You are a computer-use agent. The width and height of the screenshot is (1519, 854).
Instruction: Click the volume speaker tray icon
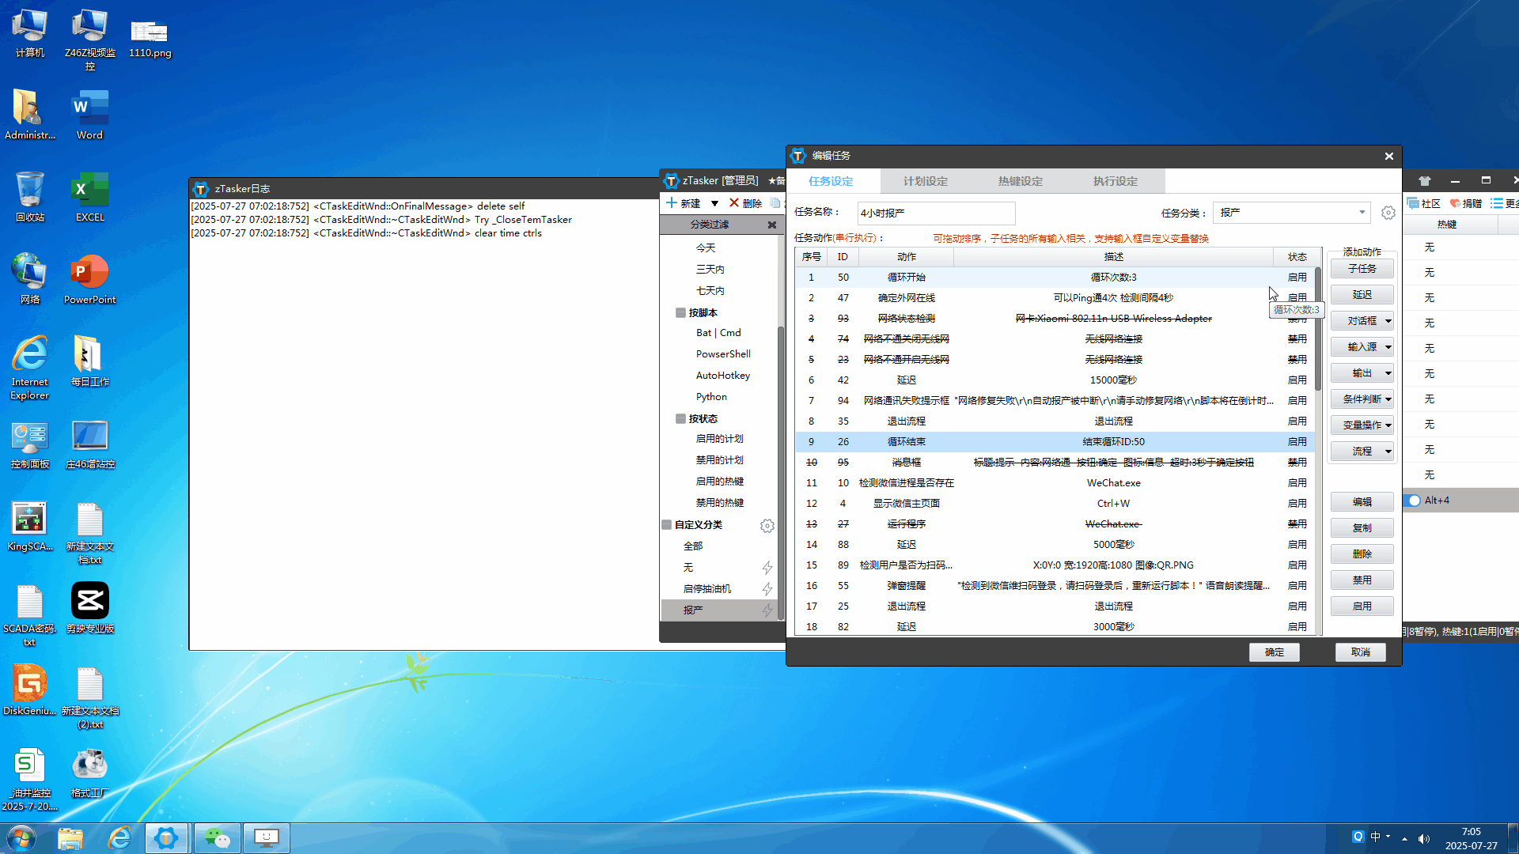(1424, 838)
